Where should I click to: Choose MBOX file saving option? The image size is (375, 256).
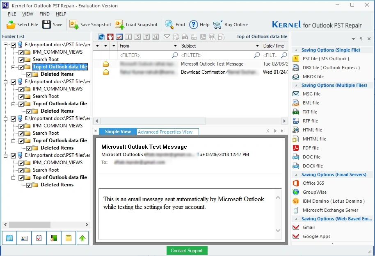[309, 77]
